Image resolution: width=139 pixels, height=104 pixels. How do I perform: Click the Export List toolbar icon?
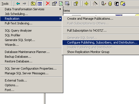point(67,4)
